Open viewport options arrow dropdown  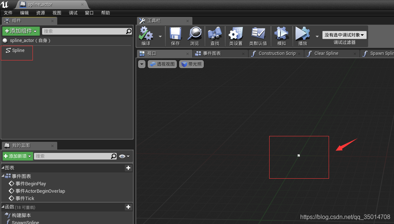click(142, 64)
